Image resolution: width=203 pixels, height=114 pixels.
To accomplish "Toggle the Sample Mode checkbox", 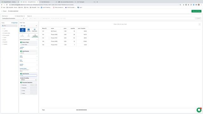I will [16, 16].
